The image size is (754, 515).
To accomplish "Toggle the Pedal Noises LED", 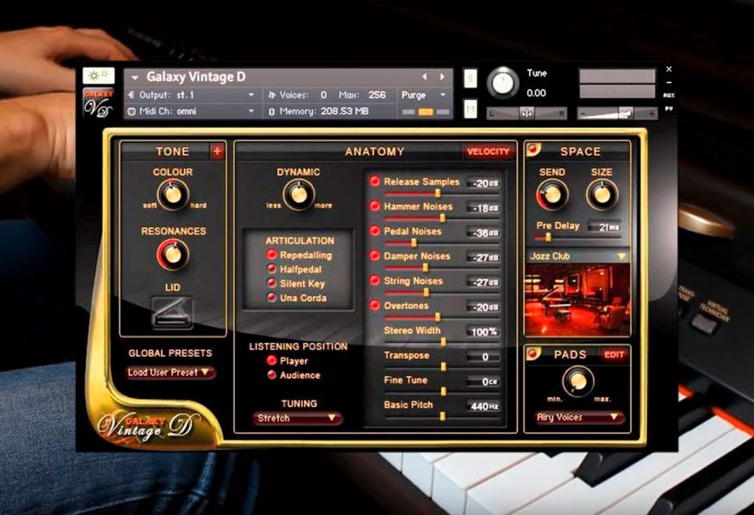I will (375, 230).
